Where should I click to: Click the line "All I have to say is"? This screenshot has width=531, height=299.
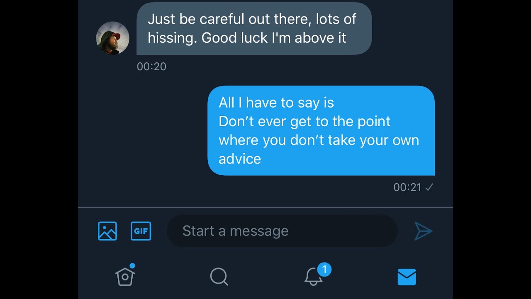coord(276,103)
